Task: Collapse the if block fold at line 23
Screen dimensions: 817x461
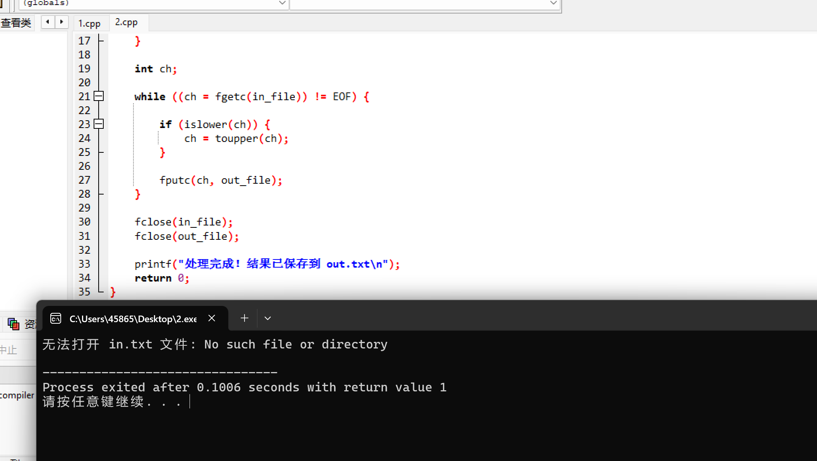Action: pyautogui.click(x=99, y=124)
